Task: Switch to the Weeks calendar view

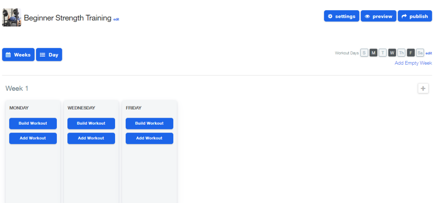Action: (x=18, y=55)
